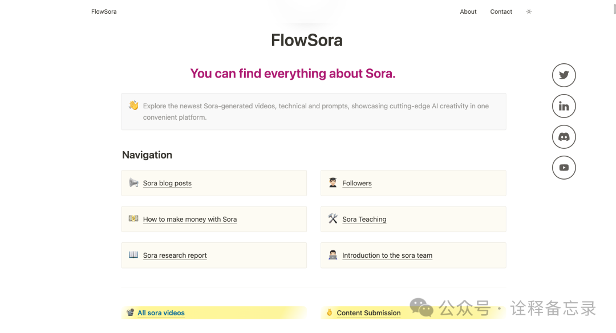Open the Discord social icon
The image size is (616, 333).
click(x=564, y=137)
